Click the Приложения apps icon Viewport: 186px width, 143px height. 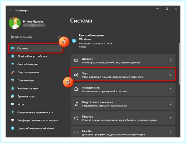click(13, 80)
